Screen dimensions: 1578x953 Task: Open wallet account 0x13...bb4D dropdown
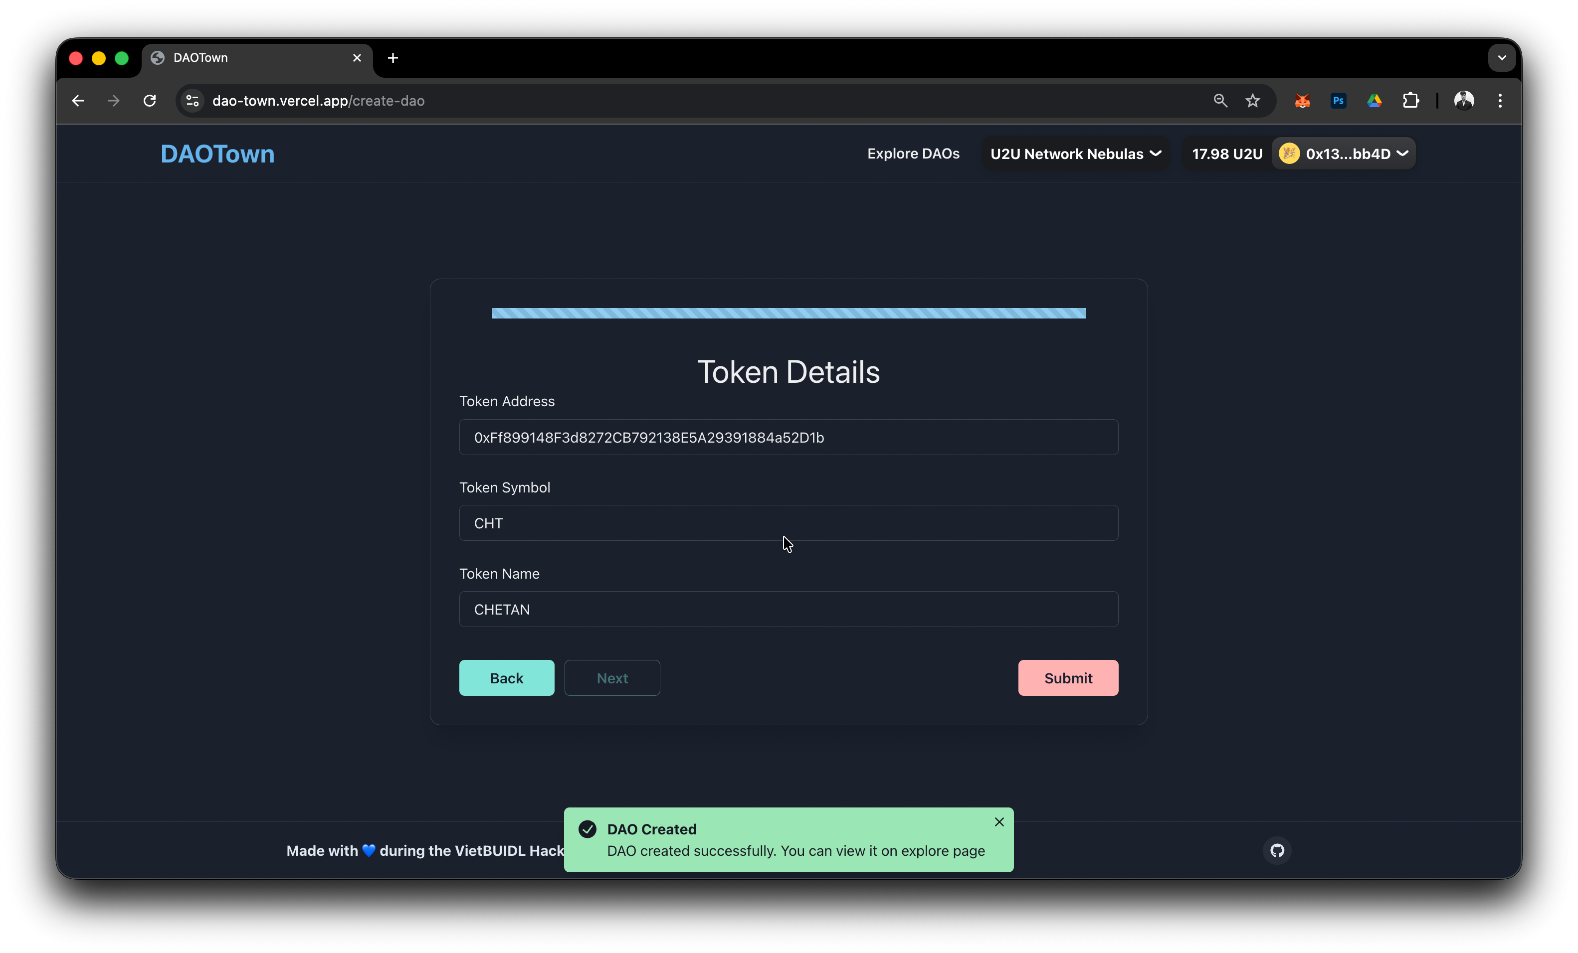click(x=1344, y=154)
